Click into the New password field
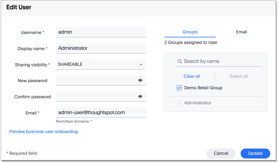 point(96,80)
